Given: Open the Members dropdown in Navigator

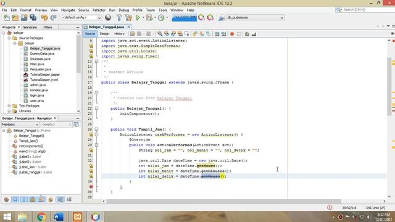Looking at the screenshot, I should coord(20,125).
